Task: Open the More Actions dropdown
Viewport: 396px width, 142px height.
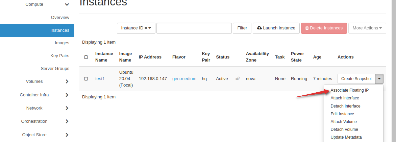Action: [367, 28]
